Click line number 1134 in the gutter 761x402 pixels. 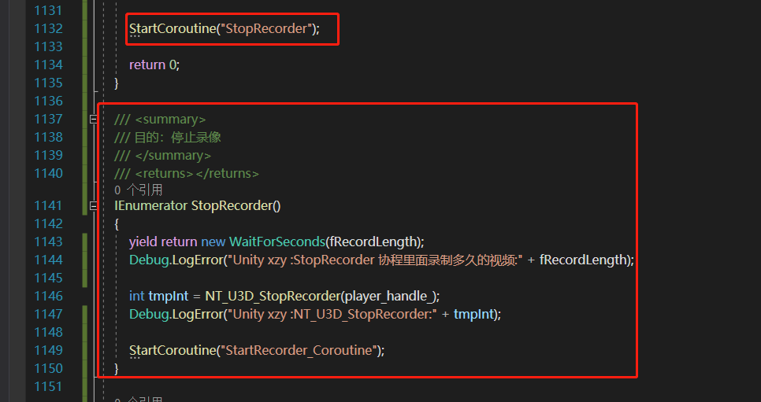point(48,65)
